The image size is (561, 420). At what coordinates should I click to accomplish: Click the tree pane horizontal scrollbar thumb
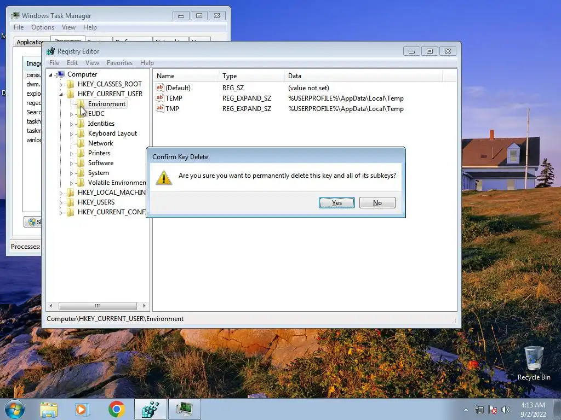(98, 306)
